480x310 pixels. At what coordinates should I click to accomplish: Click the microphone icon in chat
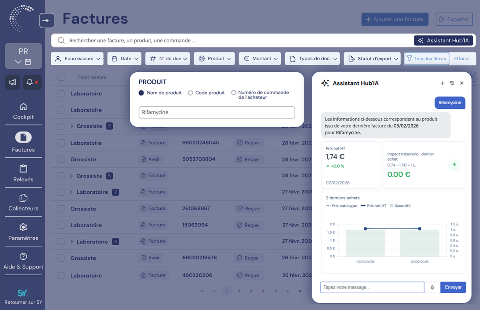tap(432, 287)
